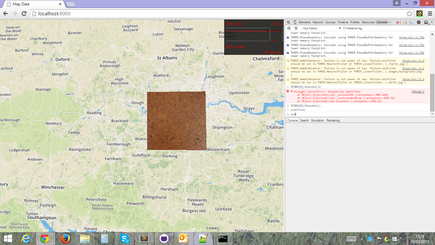This screenshot has width=435, height=245.
Task: Switch to the Elements tab
Action: click(304, 23)
